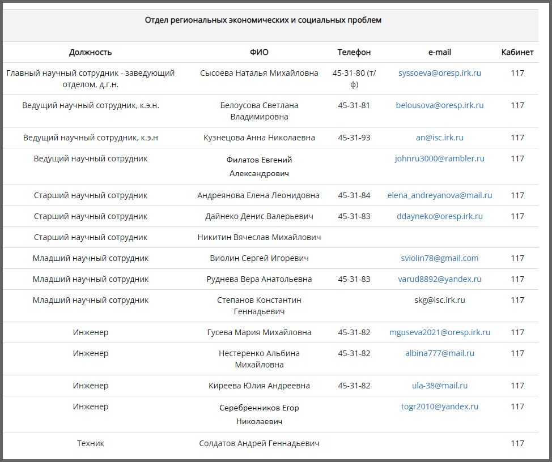
Task: Click name 'Степанов Константин Геннадьевич'
Action: pos(259,306)
